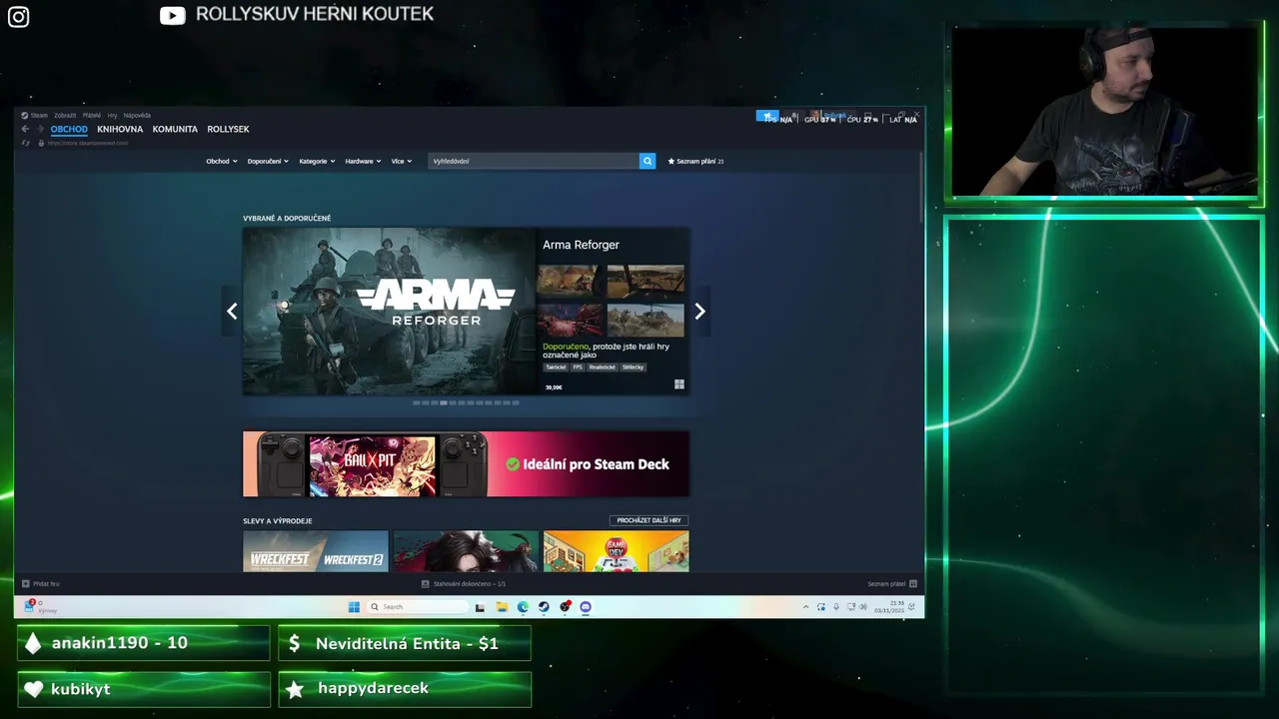Open the weather widget on taskbar

click(x=40, y=606)
